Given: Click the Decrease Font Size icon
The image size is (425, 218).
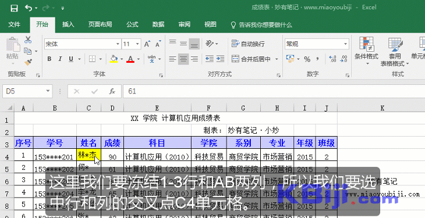Looking at the screenshot, I should [158, 44].
